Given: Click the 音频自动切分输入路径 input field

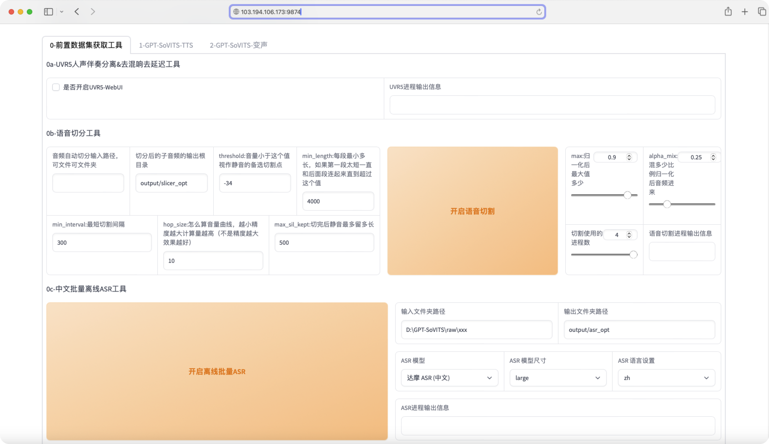Looking at the screenshot, I should pos(88,183).
